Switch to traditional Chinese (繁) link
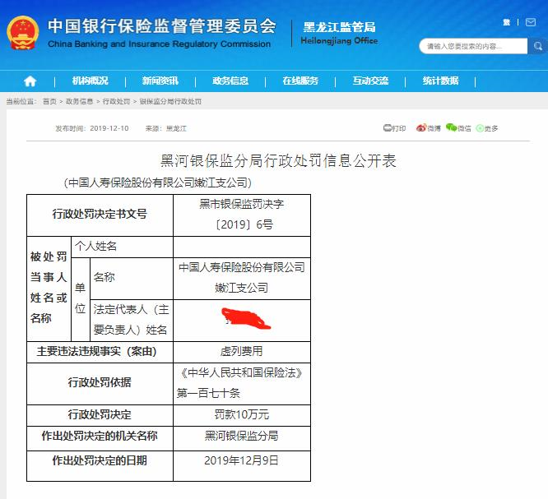Image resolution: width=548 pixels, height=499 pixels. (x=506, y=22)
